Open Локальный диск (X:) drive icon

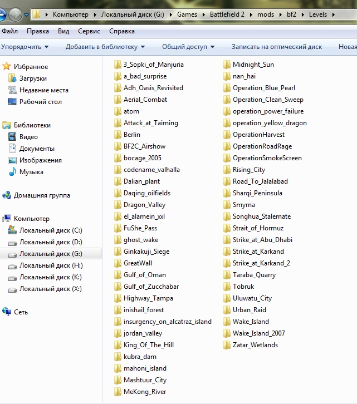pyautogui.click(x=12, y=289)
